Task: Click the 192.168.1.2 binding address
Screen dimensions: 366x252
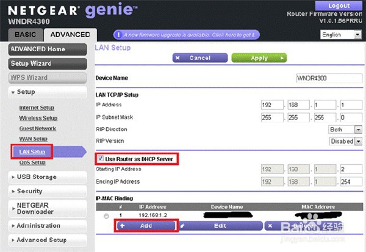Action: (153, 215)
